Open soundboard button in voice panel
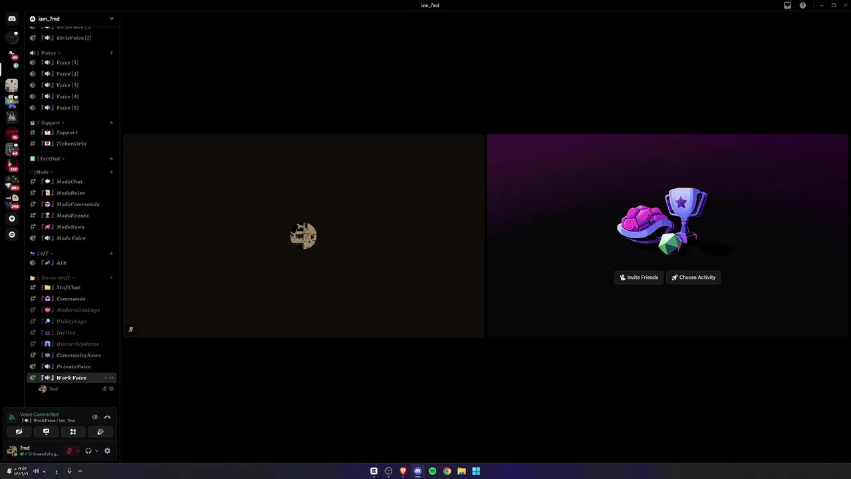851x479 pixels. 100,432
